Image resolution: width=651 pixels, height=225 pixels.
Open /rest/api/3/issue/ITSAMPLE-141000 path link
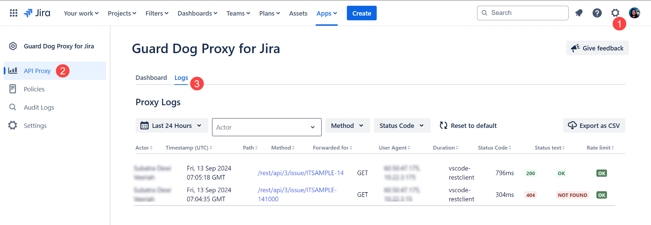[297, 195]
